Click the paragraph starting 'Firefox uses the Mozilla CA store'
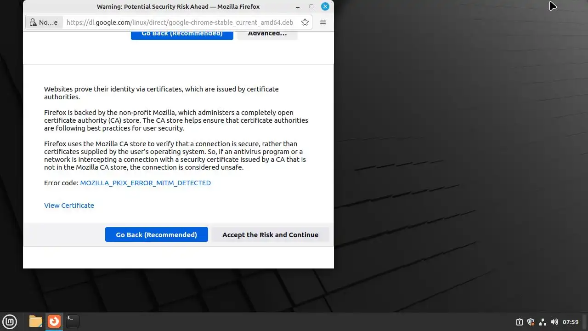The width and height of the screenshot is (588, 331). click(x=175, y=155)
